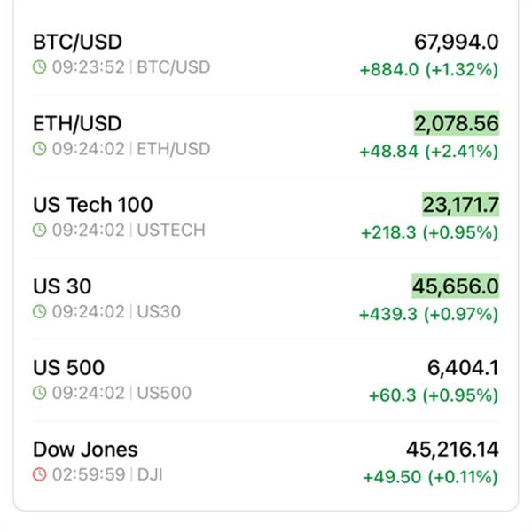Click the green clock icon under US 30
This screenshot has height=532, width=532.
(x=39, y=311)
